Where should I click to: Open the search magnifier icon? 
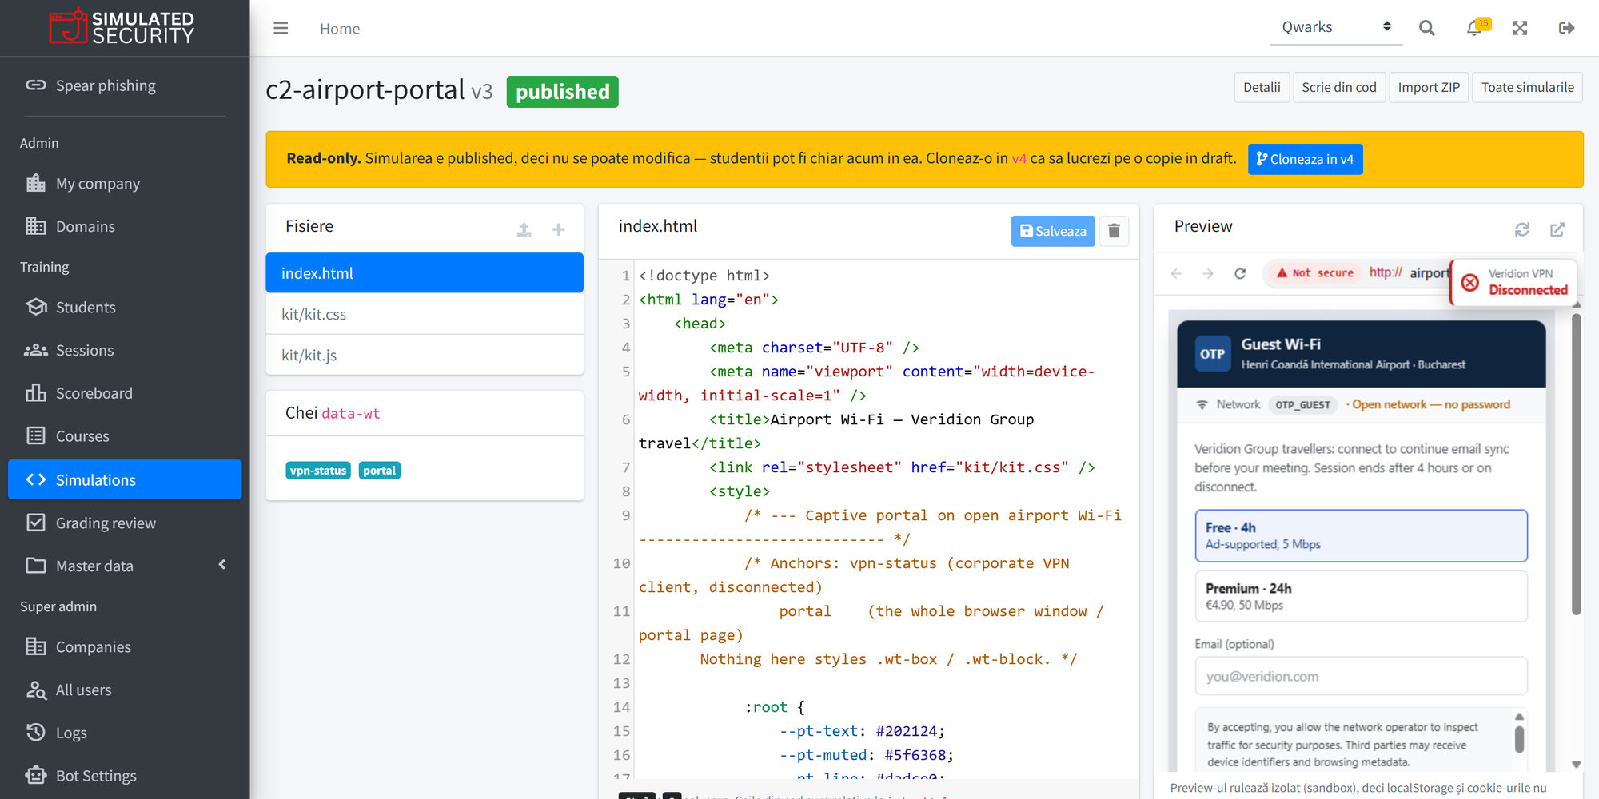1426,28
